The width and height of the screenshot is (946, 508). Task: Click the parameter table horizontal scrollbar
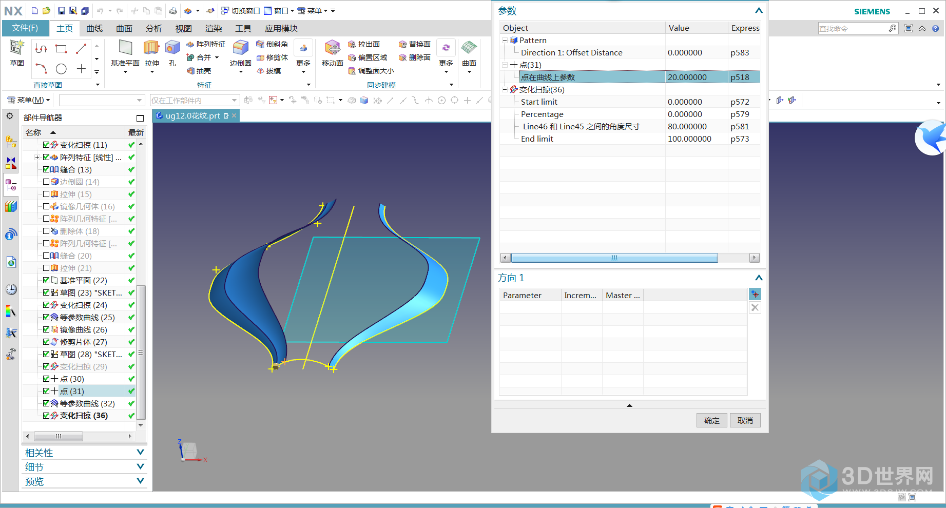tap(614, 258)
